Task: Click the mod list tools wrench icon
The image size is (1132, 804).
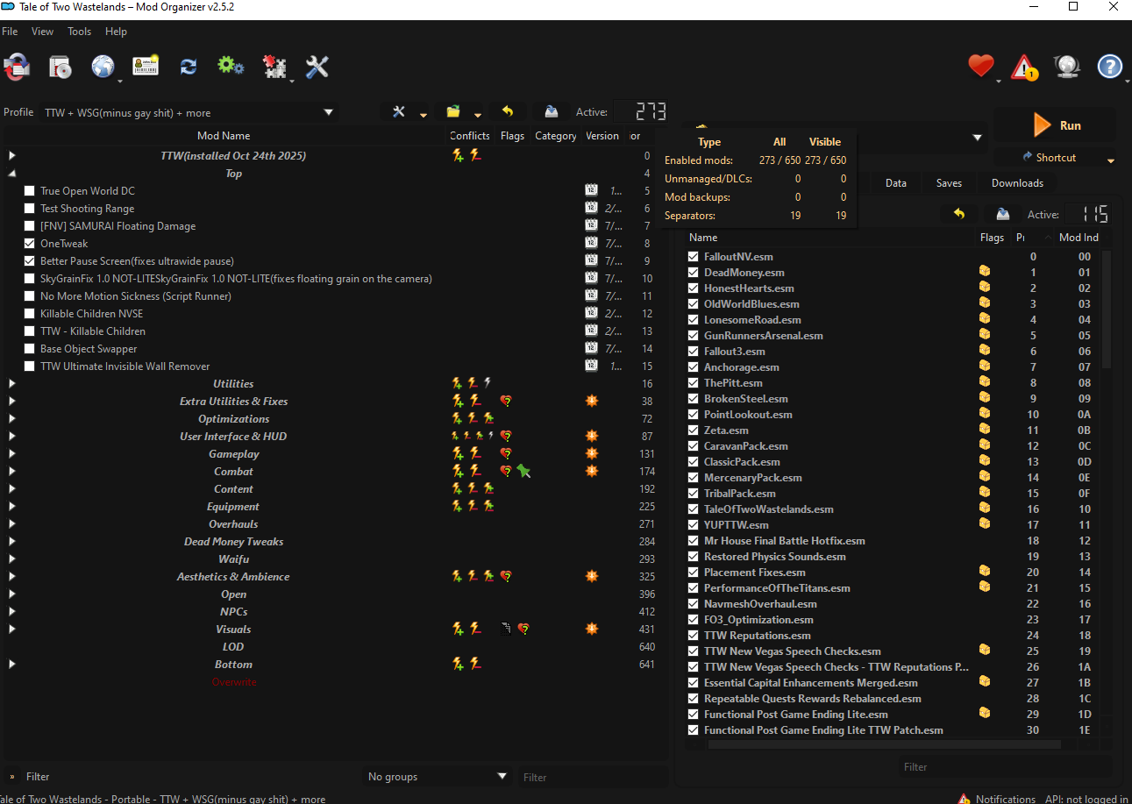Action: 399,112
